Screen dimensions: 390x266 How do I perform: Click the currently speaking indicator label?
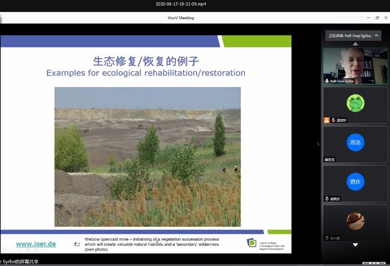click(349, 35)
